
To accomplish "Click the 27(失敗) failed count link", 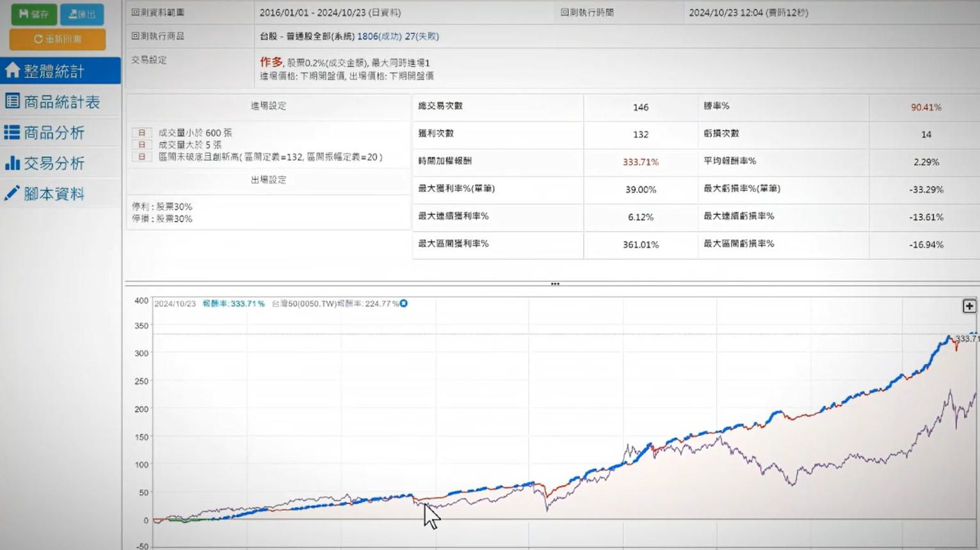I will 422,36.
